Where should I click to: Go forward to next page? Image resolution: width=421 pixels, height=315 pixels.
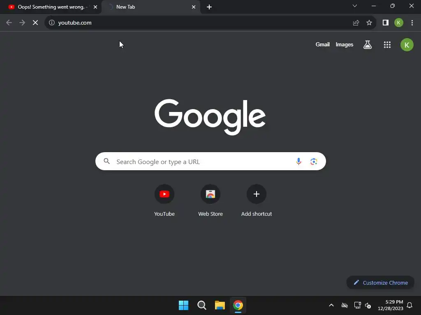tap(22, 23)
